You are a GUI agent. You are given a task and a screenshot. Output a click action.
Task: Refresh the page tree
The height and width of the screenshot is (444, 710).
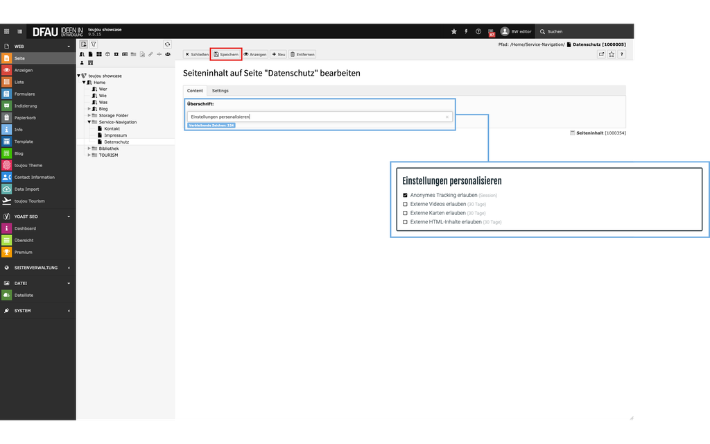[167, 44]
